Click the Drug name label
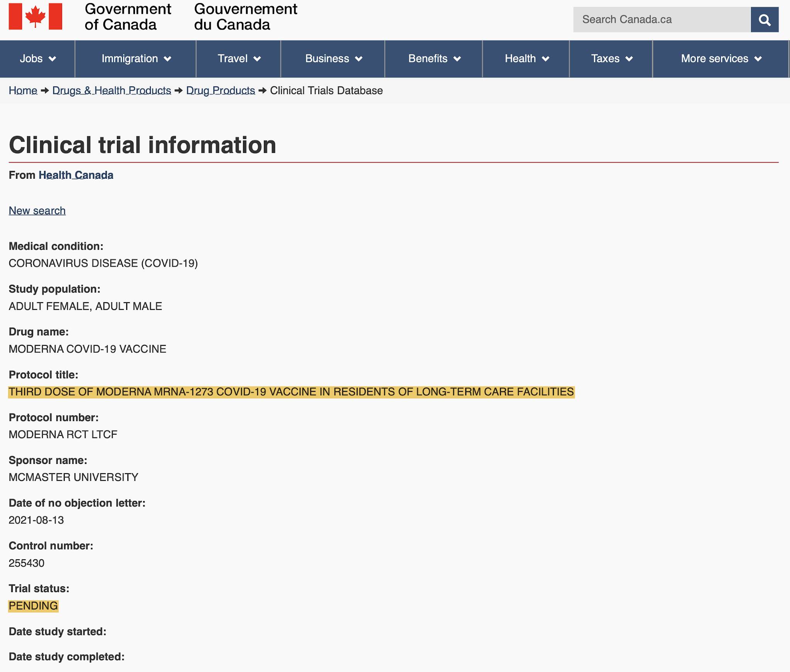Image resolution: width=790 pixels, height=672 pixels. click(39, 332)
